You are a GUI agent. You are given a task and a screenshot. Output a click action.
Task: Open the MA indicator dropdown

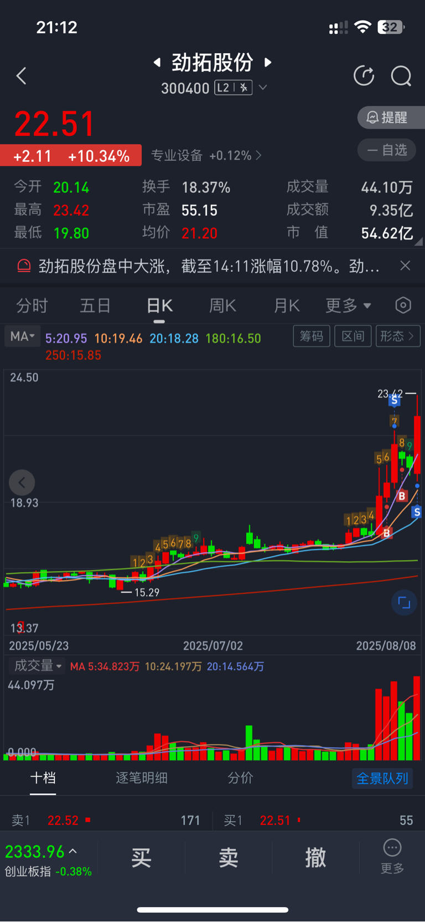point(22,337)
